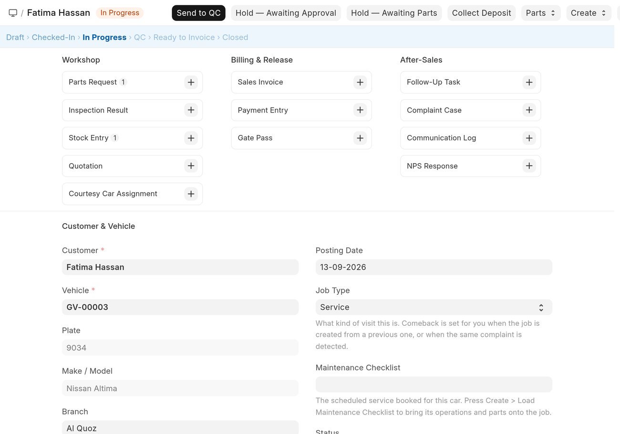Add a new Gate Pass

[x=360, y=138]
